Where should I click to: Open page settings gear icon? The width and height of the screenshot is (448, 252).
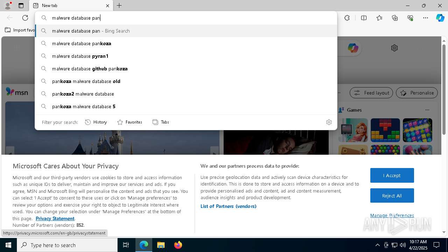394,48
